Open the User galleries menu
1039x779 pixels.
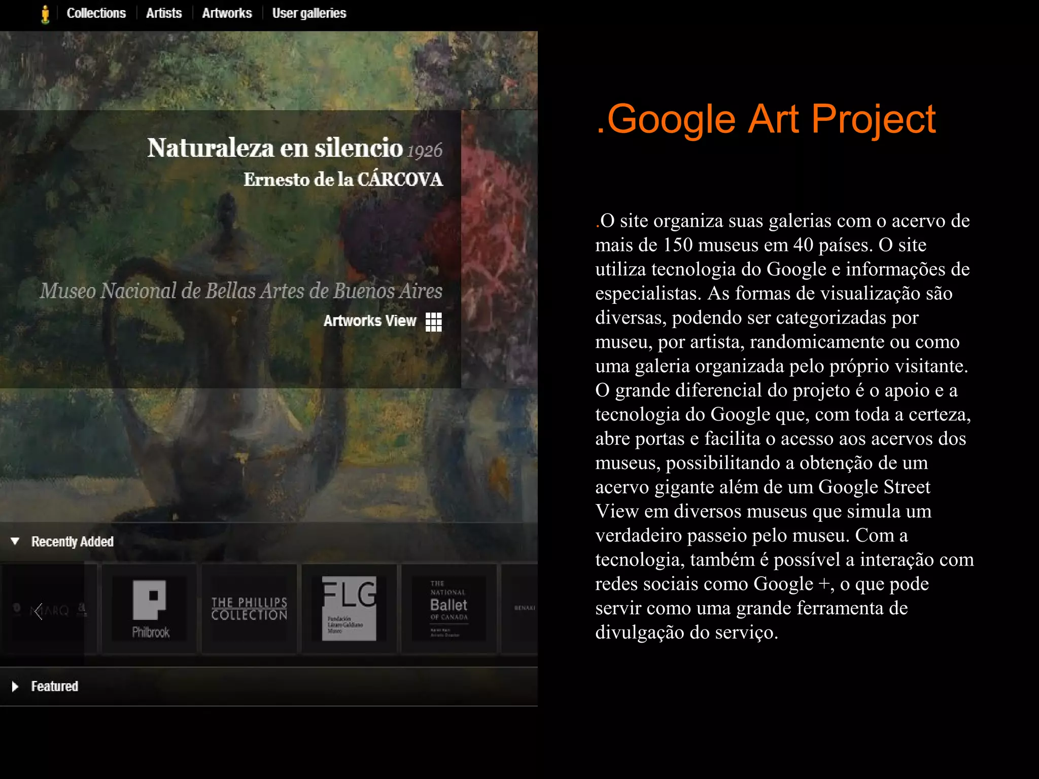pos(309,14)
